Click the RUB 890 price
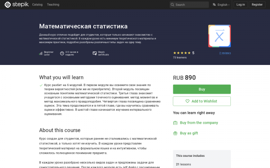 [184, 78]
